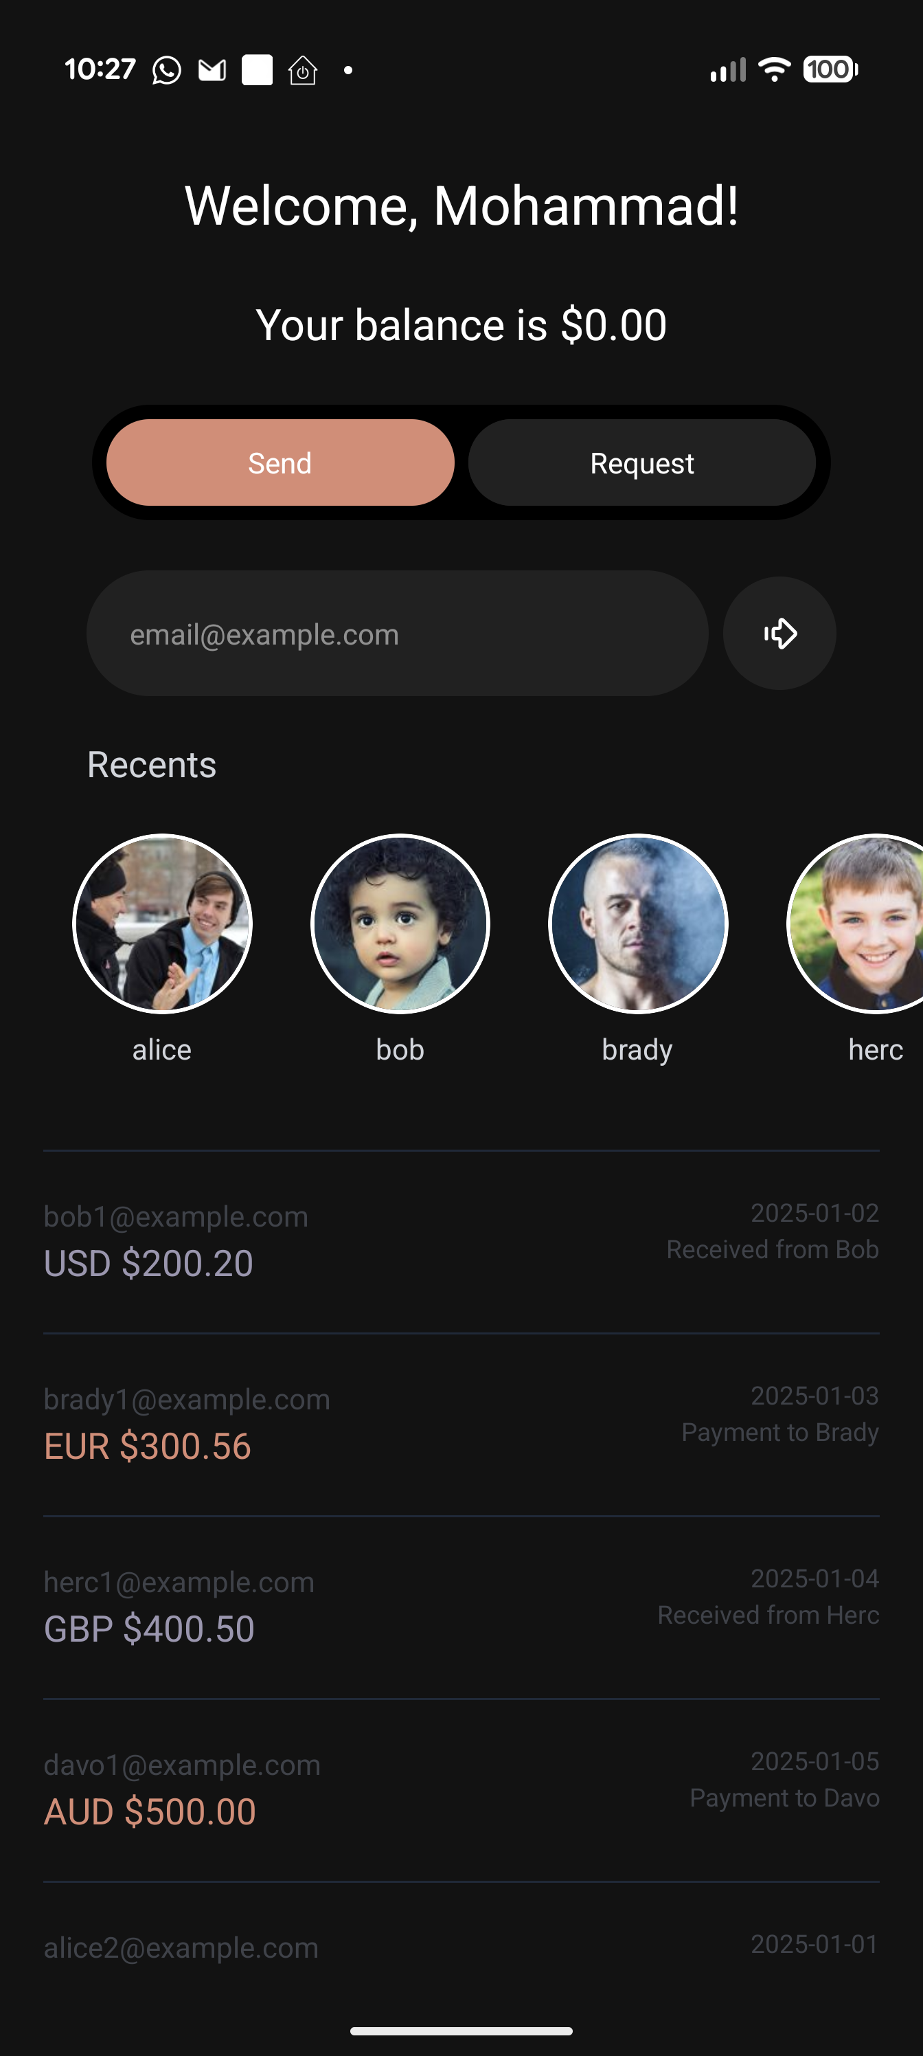Tap the battery 100 indicator

click(830, 69)
